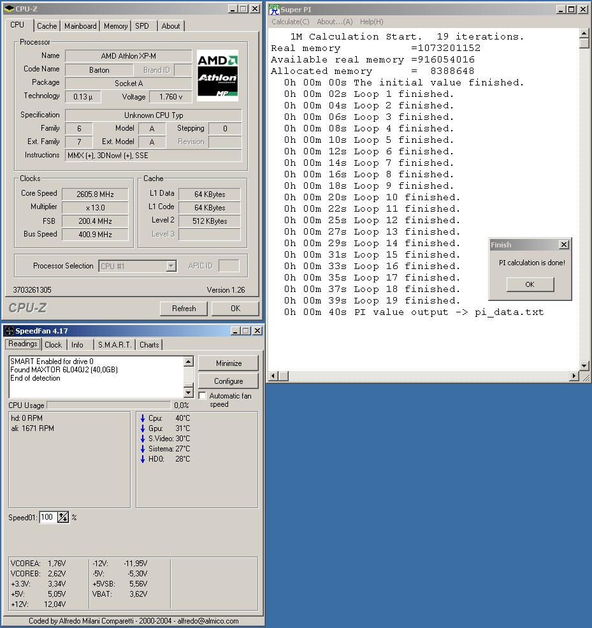
Task: Open the About tab in CPU-Z
Action: [x=171, y=26]
